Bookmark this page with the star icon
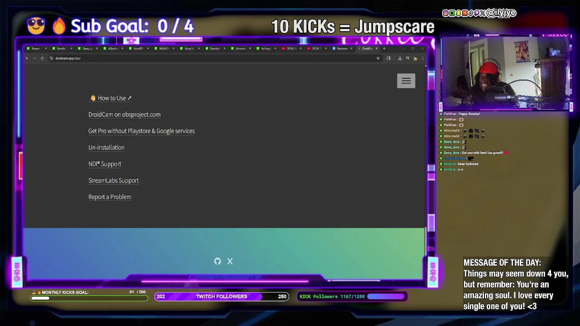This screenshot has width=580, height=326. click(378, 58)
